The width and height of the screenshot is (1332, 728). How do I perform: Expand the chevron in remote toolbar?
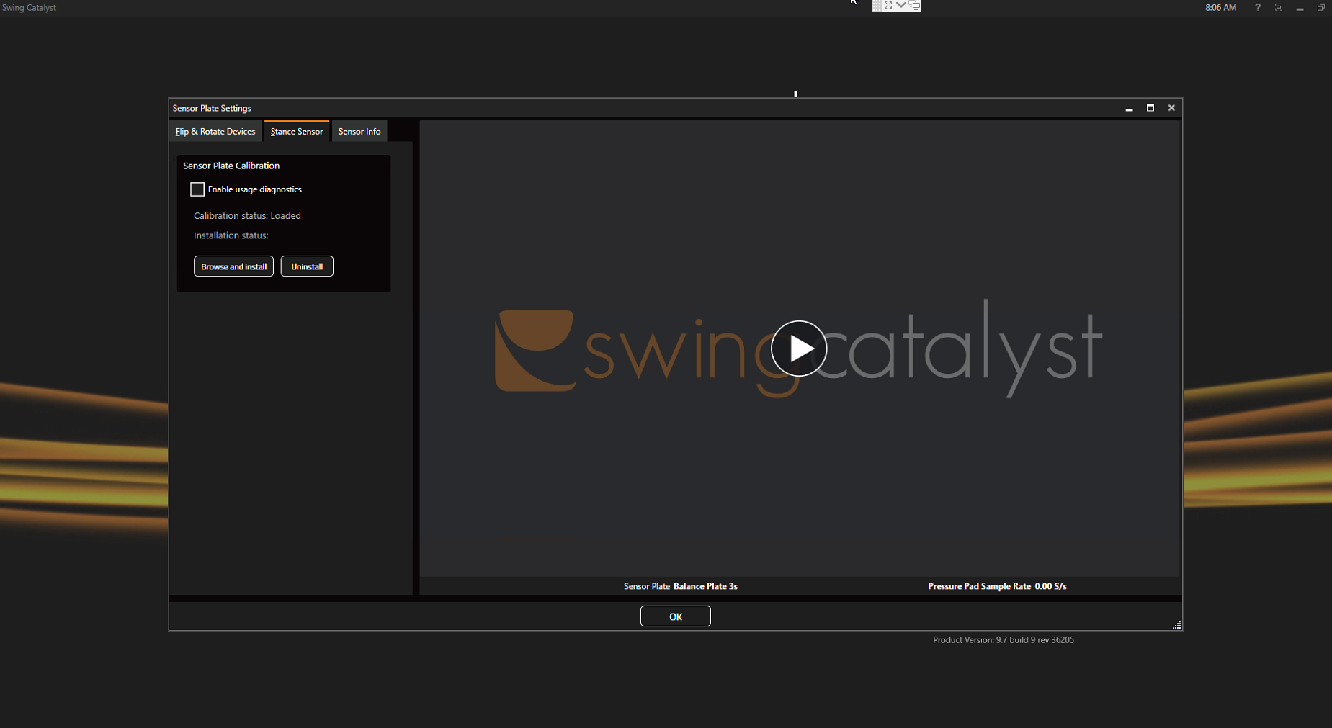point(901,5)
